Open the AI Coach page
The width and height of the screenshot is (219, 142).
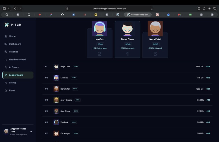click(x=18, y=67)
